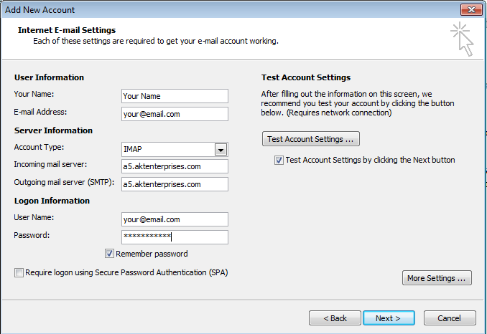Image resolution: width=487 pixels, height=334 pixels.
Task: Click the User Name input field
Action: [x=175, y=219]
